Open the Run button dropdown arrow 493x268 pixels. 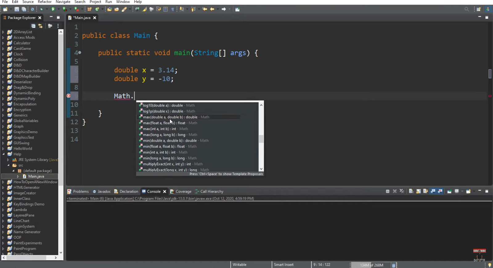(59, 9)
